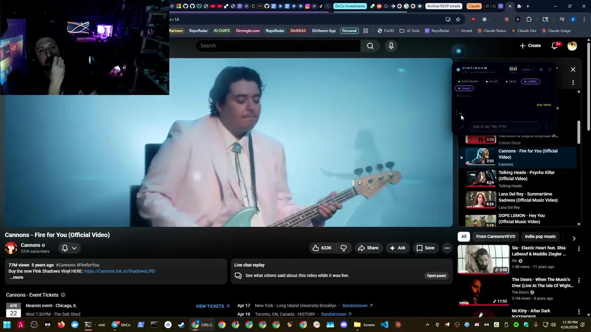This screenshot has width=591, height=332.
Task: Save the video with the Save button
Action: click(x=425, y=248)
